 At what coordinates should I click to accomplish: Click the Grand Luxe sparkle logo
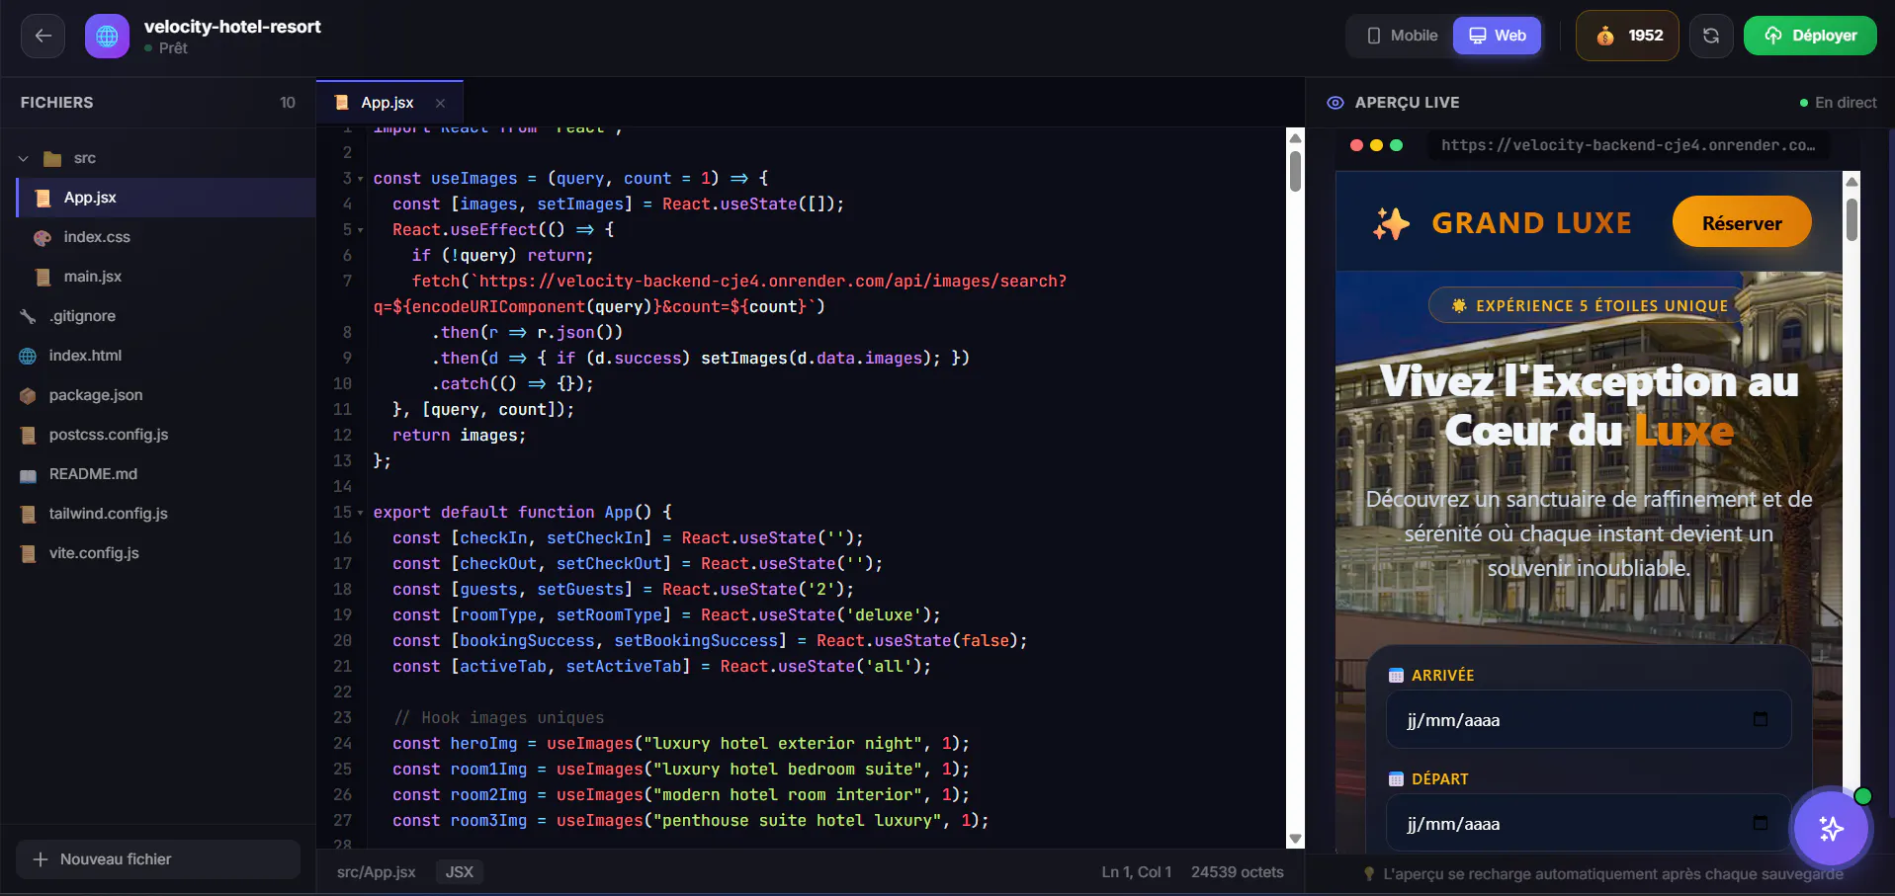pos(1391,224)
